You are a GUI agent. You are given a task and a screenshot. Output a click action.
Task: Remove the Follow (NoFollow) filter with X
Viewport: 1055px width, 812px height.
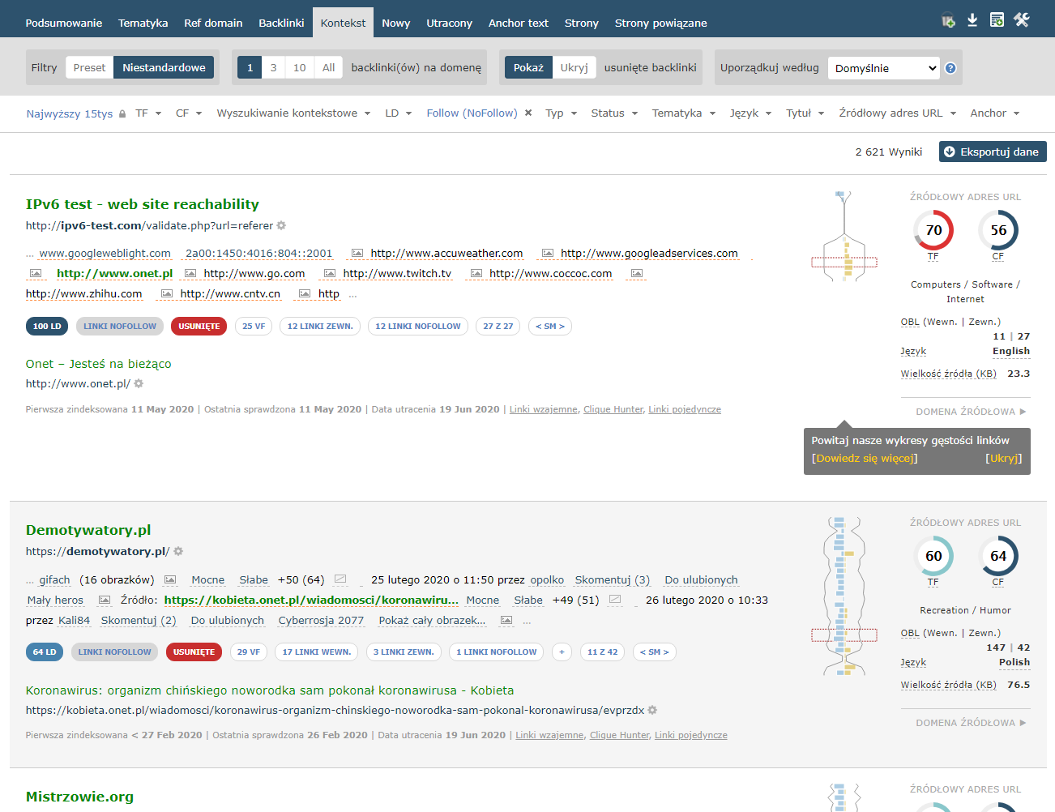coord(528,113)
